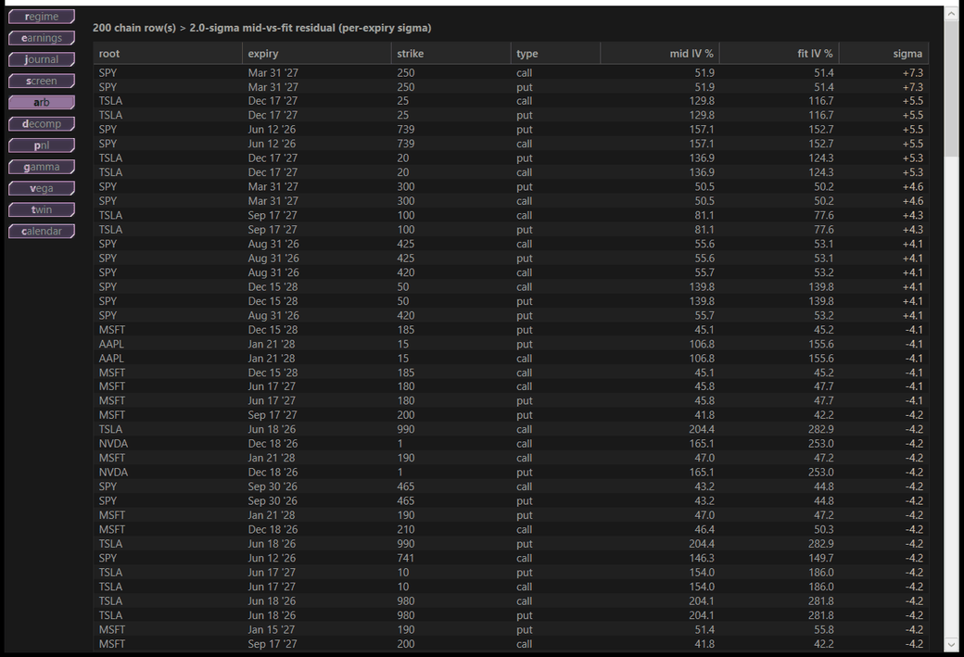Viewport: 964px width, 657px height.
Task: Click the 282.9 fit IV of TSLA 990 call
Action: [x=820, y=430]
